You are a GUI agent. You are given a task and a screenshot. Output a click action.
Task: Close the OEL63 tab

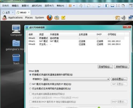coord(29,12)
